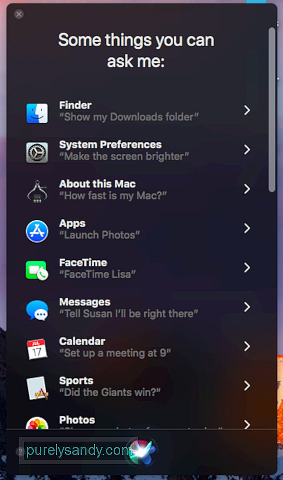Image resolution: width=283 pixels, height=480 pixels.
Task: Select the "Set up a meeting at 9" text
Action: pos(115,352)
